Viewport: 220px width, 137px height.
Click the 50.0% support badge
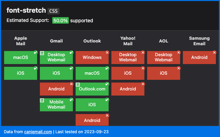[60, 21]
